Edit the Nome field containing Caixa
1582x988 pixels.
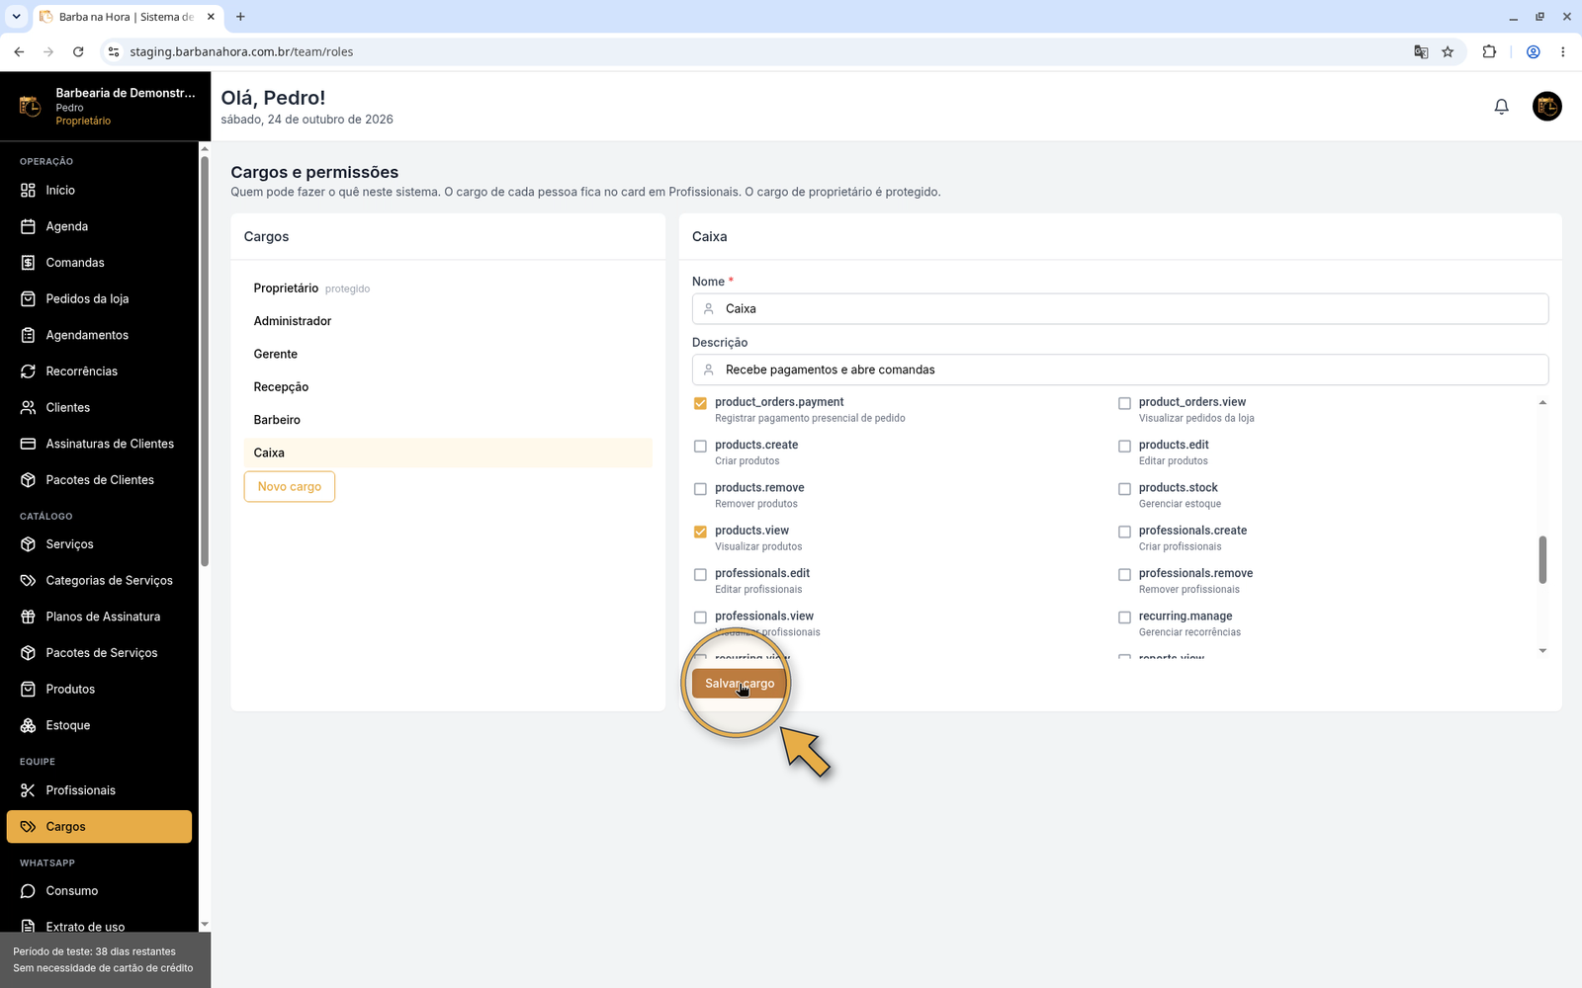[x=1120, y=308]
